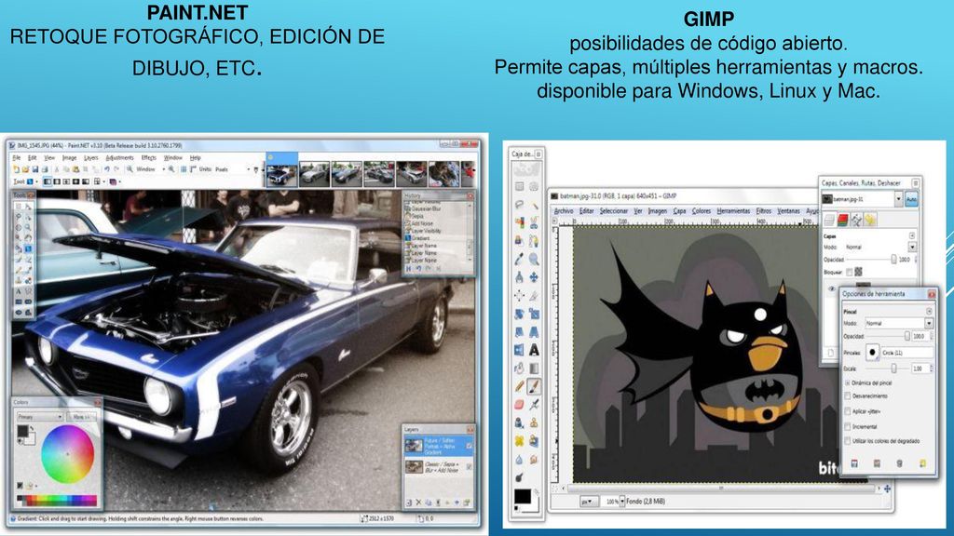Pick color from Paint.NET color wheel

click(67, 454)
